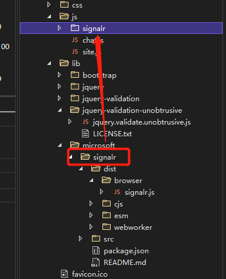
Task: Click the JS icon beside signalr.js
Action: [117, 192]
